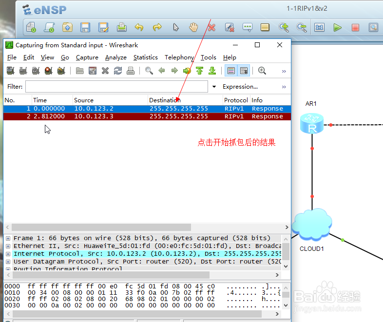This screenshot has height=322, width=383.
Task: Go back with Wireshark left arrow
Action: pyautogui.click(x=162, y=71)
